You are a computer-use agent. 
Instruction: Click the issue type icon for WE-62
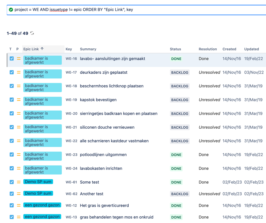pyautogui.click(x=12, y=194)
